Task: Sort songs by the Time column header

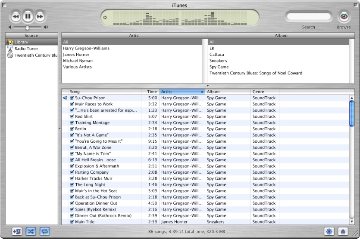Action: (151, 92)
